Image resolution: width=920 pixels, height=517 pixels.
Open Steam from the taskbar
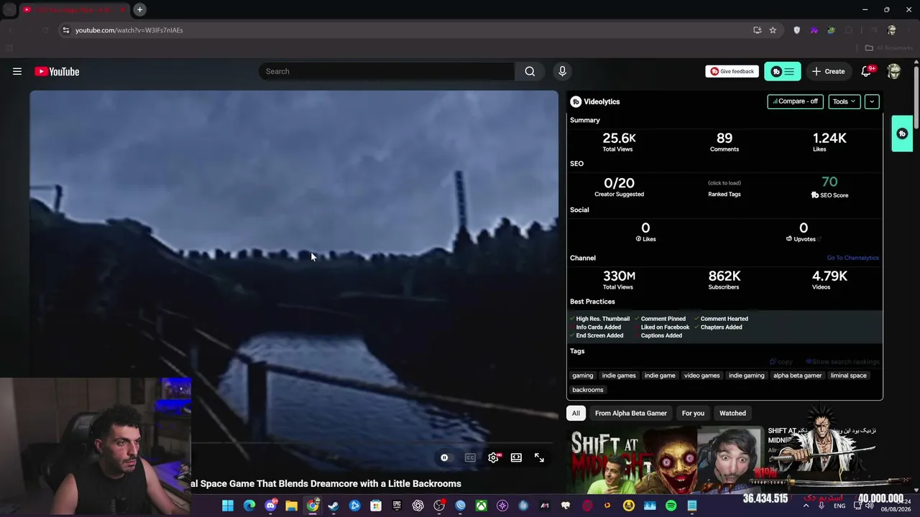click(x=333, y=506)
